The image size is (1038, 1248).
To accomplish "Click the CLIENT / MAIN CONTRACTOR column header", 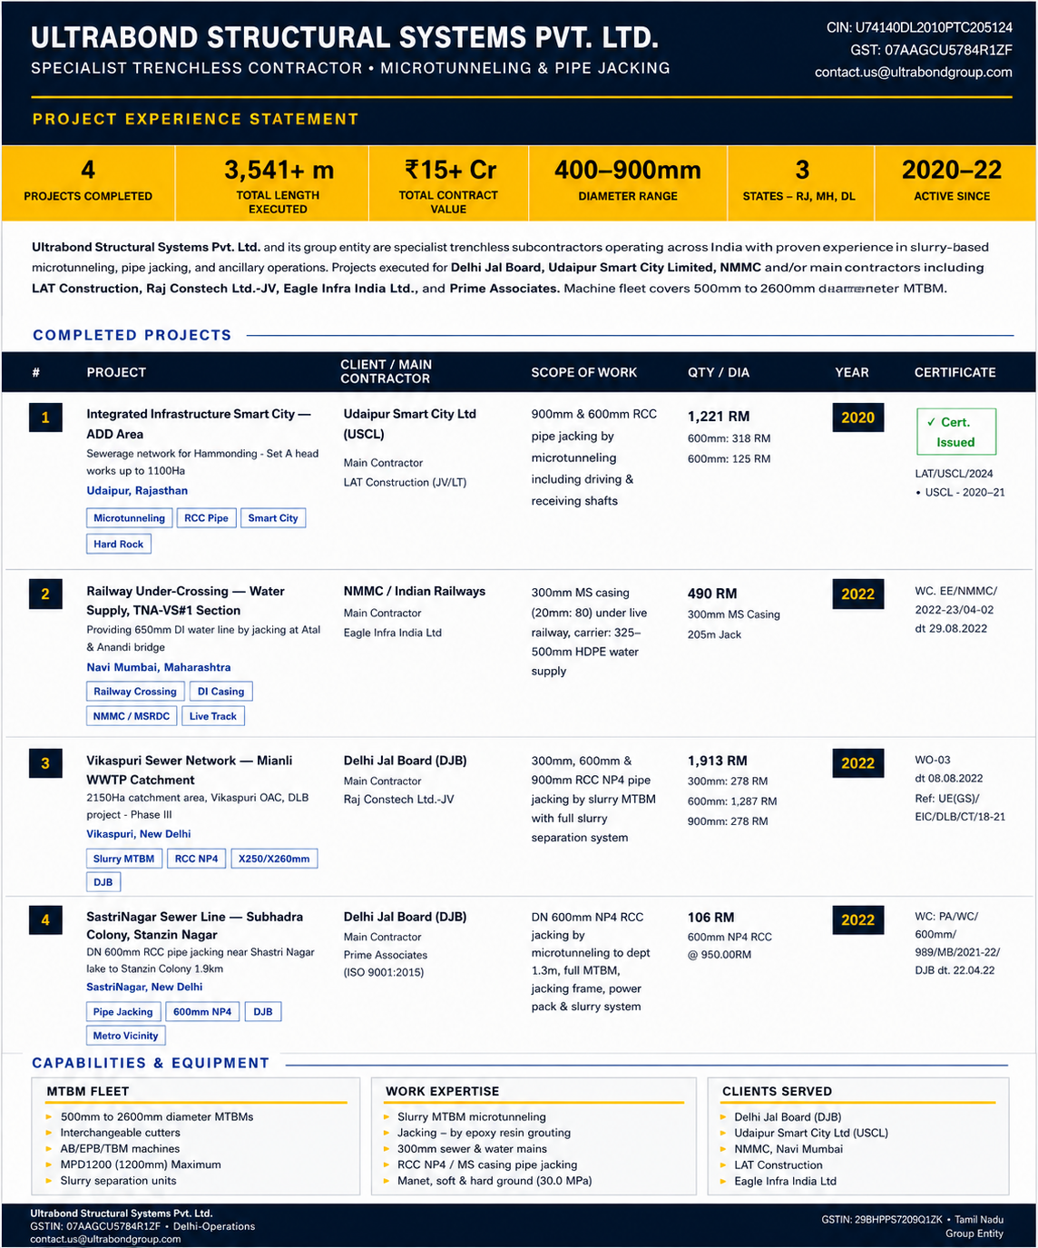I will pyautogui.click(x=387, y=371).
